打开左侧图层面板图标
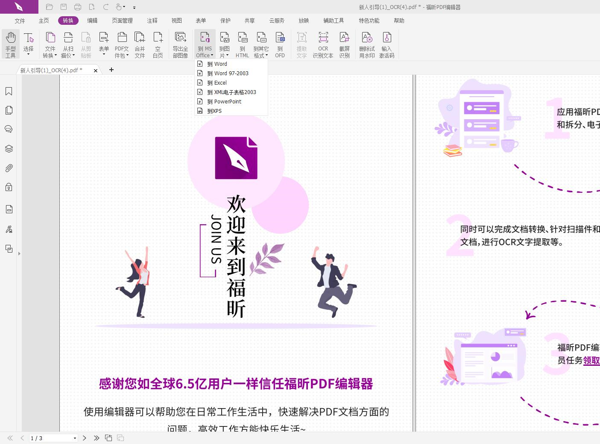This screenshot has height=444, width=600. pyautogui.click(x=9, y=148)
